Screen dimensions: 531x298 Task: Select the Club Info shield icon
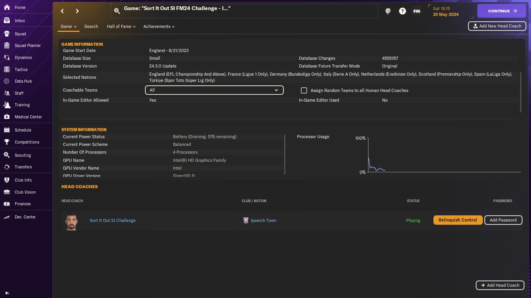tap(7, 180)
